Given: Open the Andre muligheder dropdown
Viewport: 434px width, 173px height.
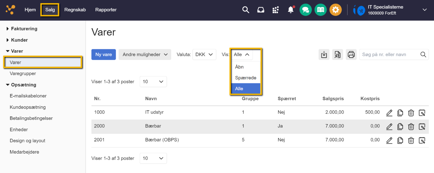Looking at the screenshot, I should click(x=145, y=55).
